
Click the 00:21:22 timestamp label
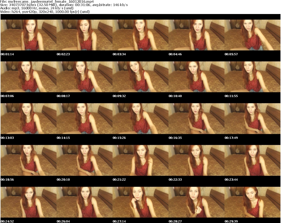pyautogui.click(x=119, y=179)
